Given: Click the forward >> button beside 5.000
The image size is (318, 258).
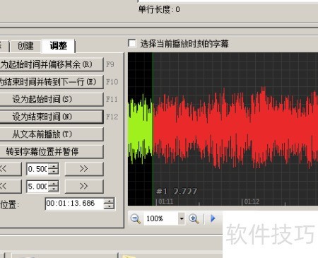Looking at the screenshot, I should coord(84,187).
